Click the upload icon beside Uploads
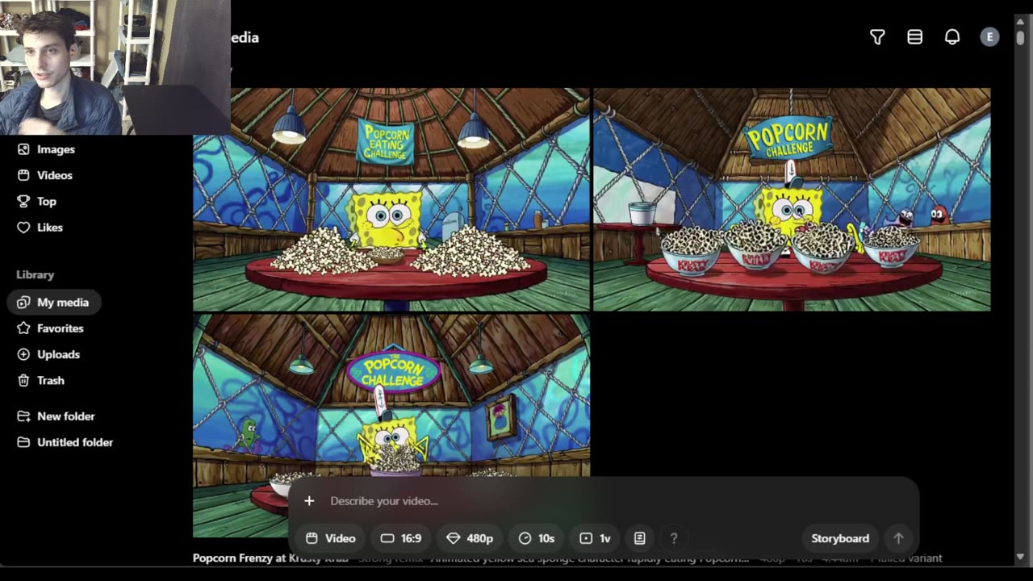 click(23, 354)
